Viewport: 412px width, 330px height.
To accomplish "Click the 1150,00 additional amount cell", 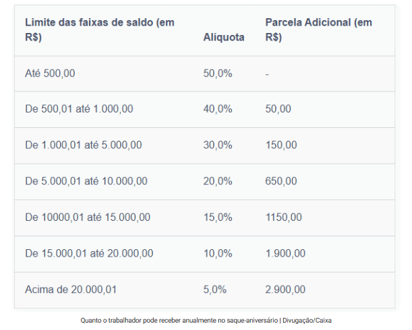I will point(283,218).
